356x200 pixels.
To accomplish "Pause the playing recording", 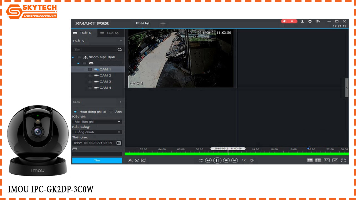I will [217, 161].
